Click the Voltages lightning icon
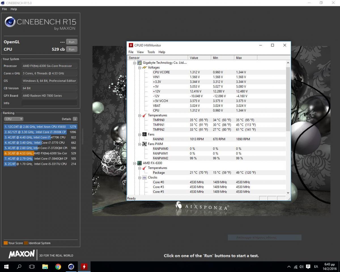Viewport: 340px width, 272px height. (x=144, y=67)
